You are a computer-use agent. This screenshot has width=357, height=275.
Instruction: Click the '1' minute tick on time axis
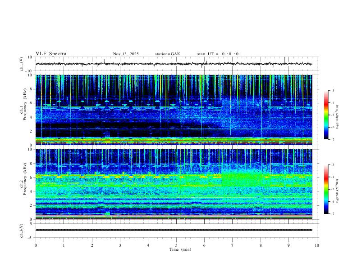[x=64, y=245]
